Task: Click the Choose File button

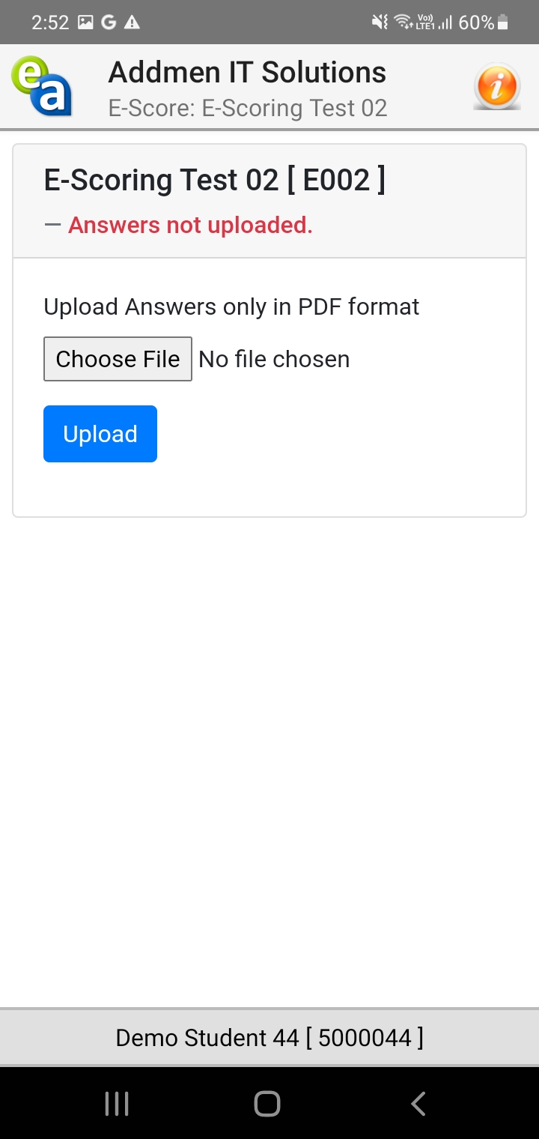Action: [118, 359]
